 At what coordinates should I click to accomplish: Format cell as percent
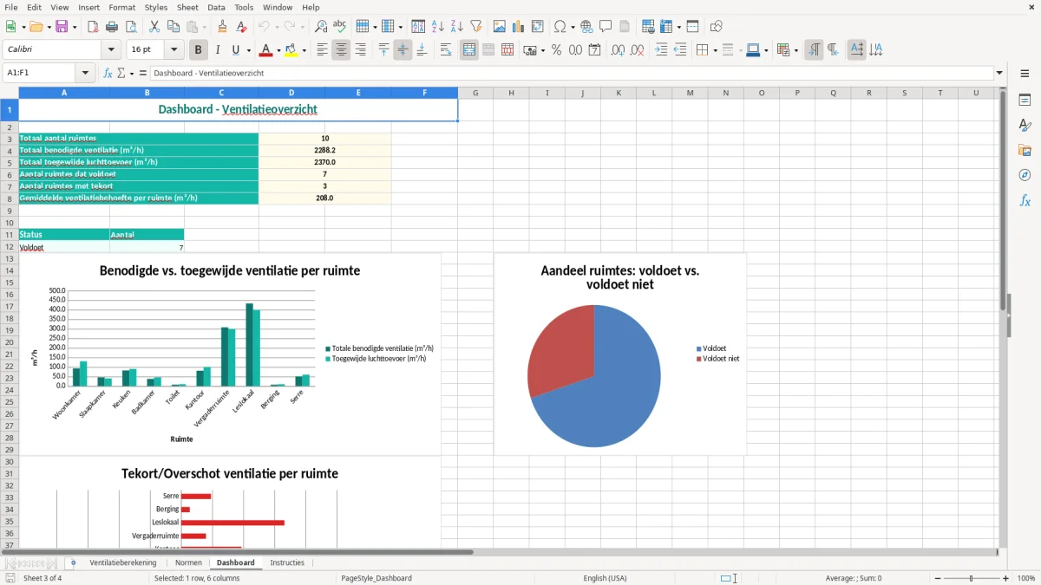[x=557, y=50]
